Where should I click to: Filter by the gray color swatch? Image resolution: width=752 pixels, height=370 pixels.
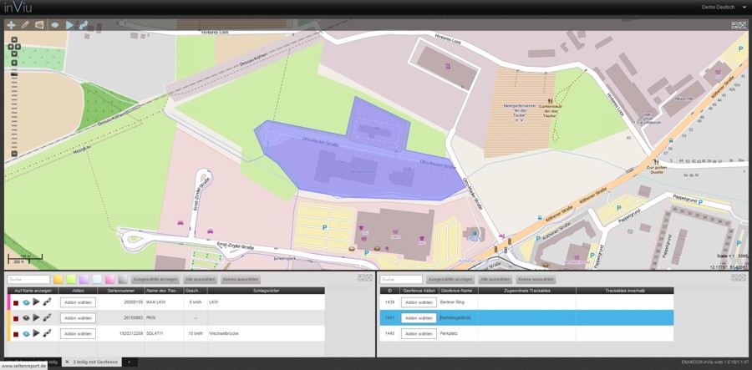point(123,279)
